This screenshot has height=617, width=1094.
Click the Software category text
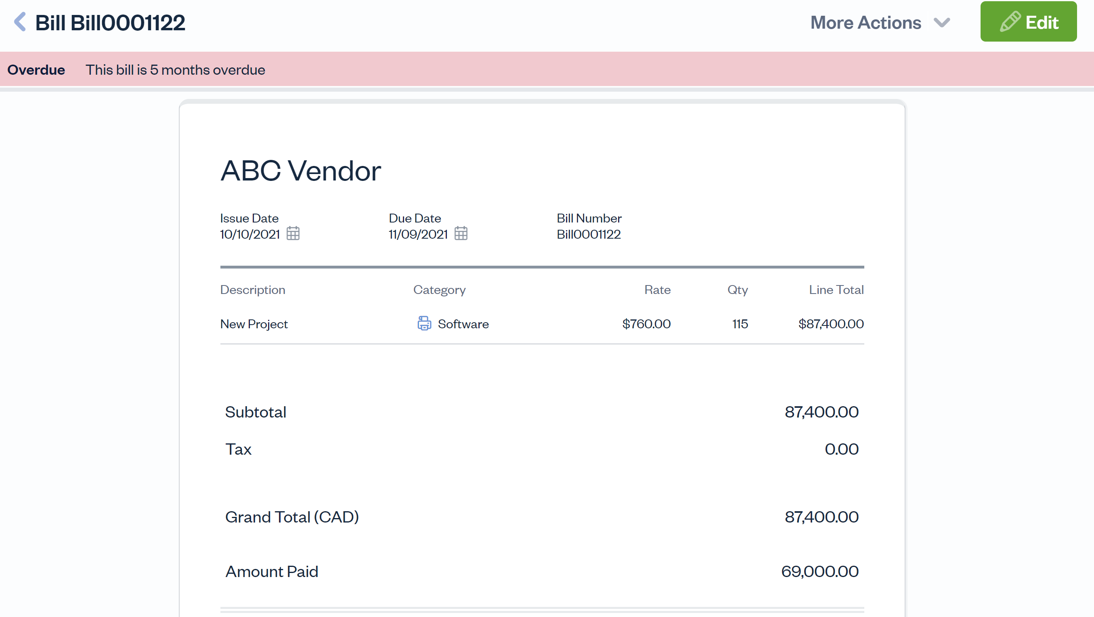click(463, 324)
